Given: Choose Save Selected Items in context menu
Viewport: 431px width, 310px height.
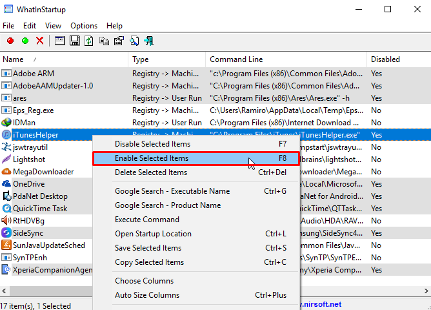Looking at the screenshot, I should 196,248.
